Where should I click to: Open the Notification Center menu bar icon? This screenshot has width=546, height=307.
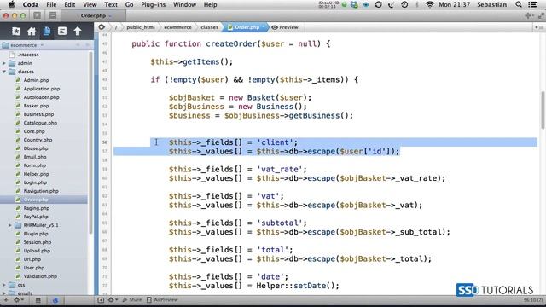pos(532,4)
